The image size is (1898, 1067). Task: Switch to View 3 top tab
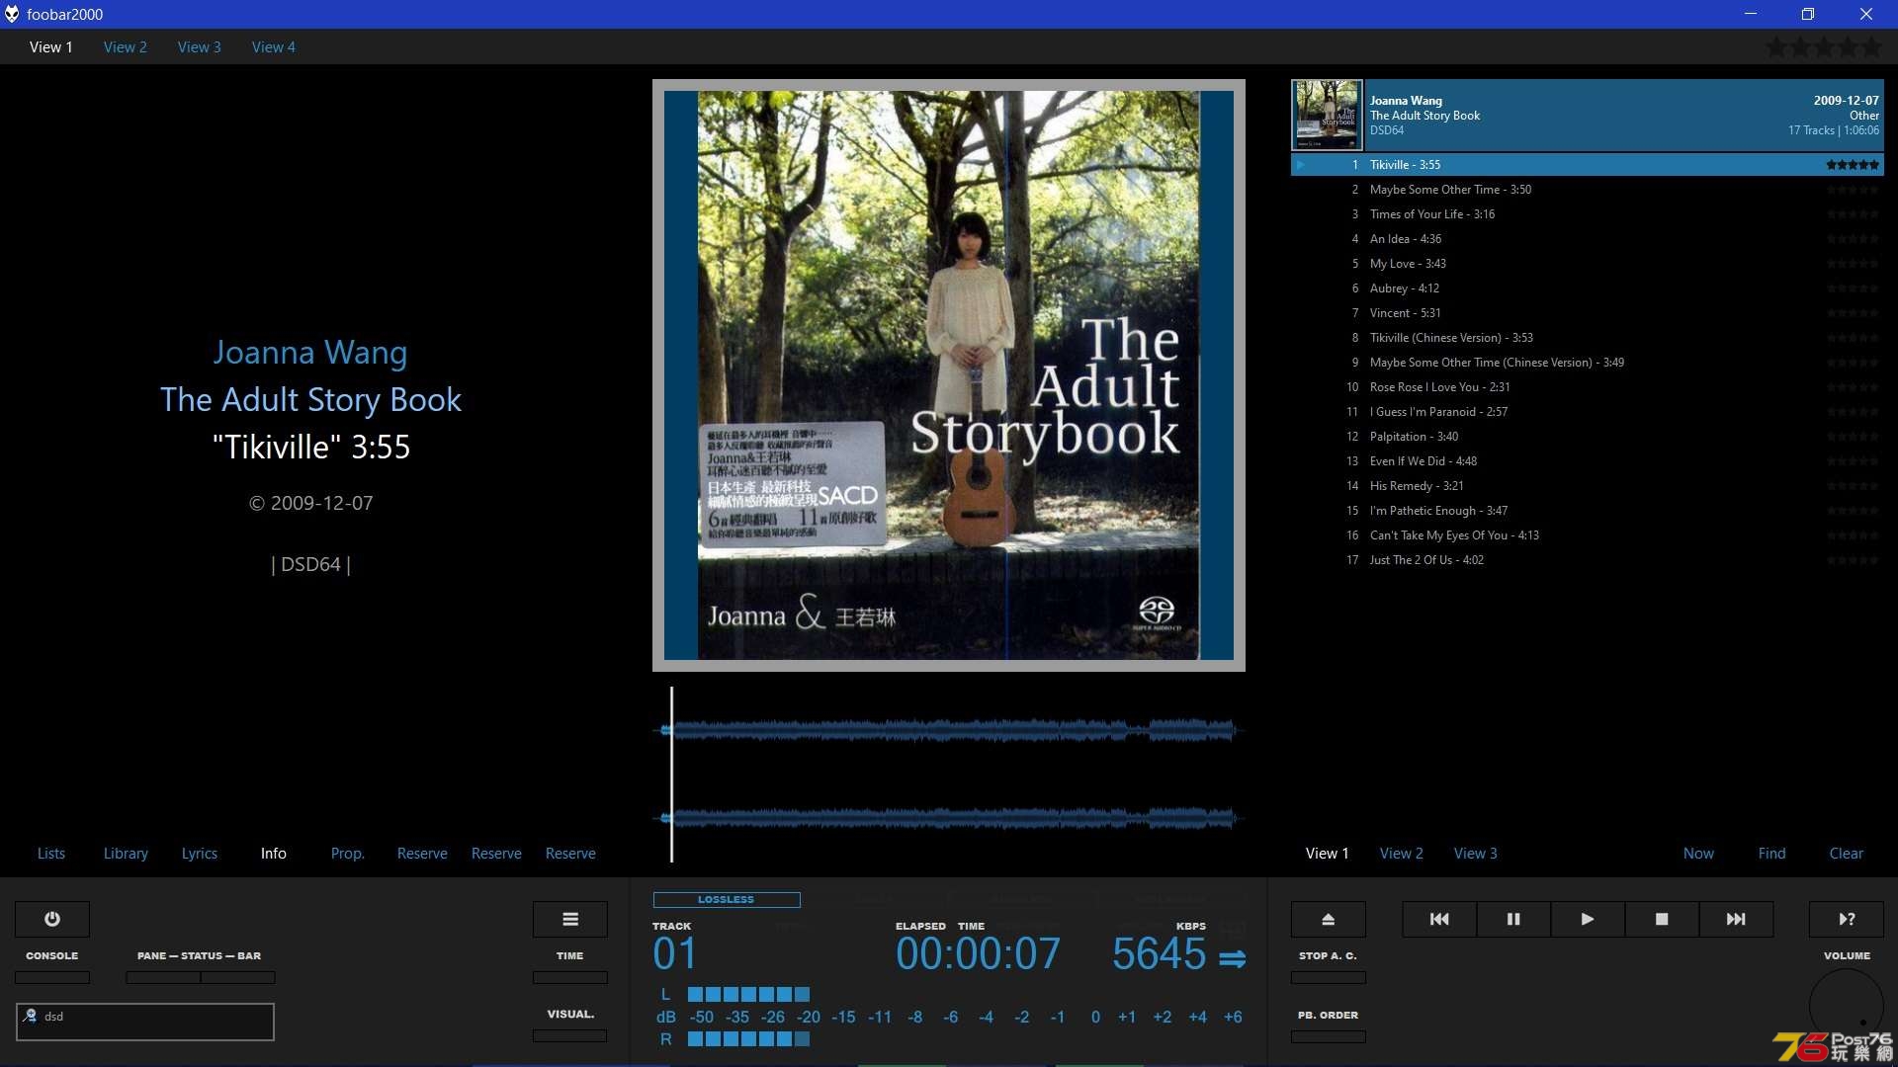200,46
